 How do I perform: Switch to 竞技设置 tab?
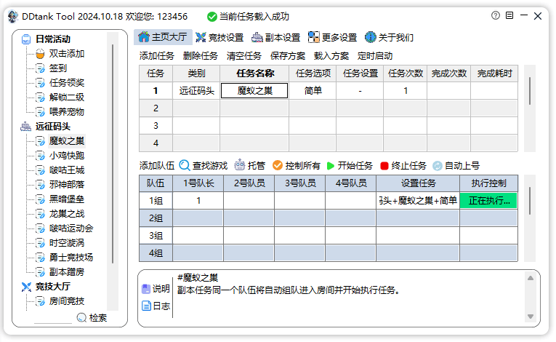click(219, 37)
